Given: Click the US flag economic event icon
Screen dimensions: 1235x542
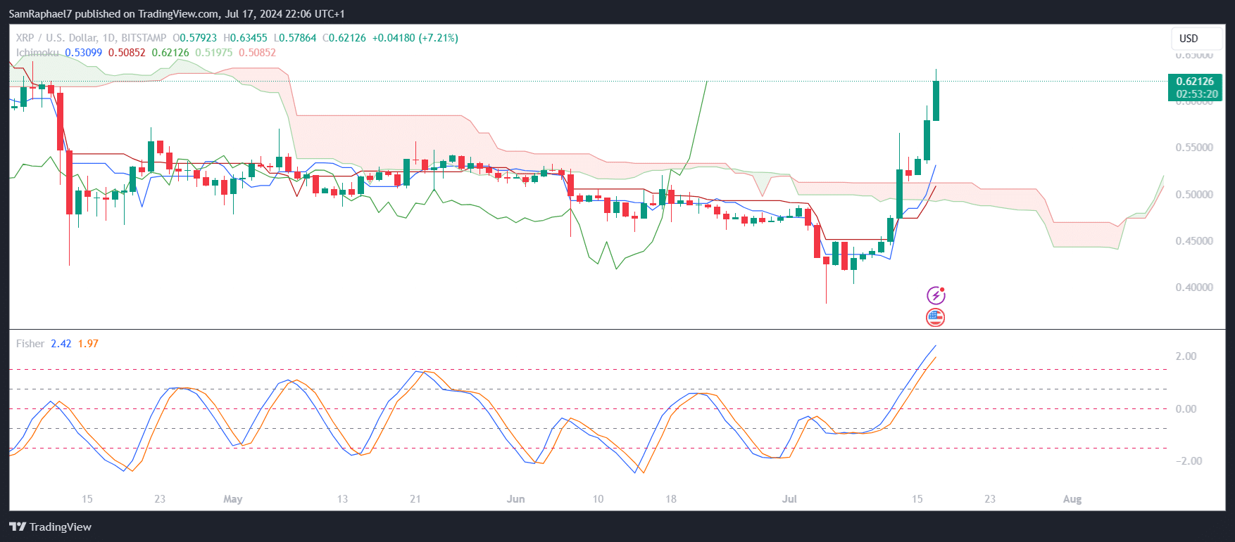Looking at the screenshot, I should 936,318.
